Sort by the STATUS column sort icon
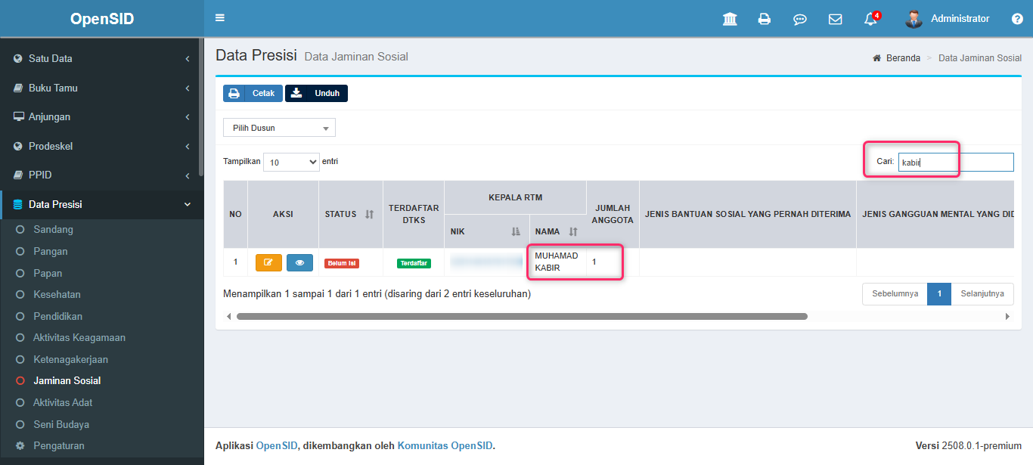The height and width of the screenshot is (465, 1033). point(369,215)
